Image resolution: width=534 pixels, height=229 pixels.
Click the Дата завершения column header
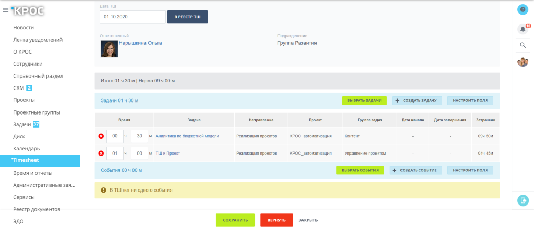pyautogui.click(x=450, y=120)
